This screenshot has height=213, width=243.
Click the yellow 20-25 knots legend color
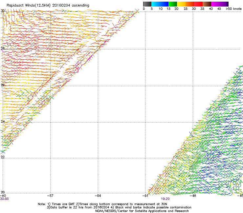click(181, 4)
